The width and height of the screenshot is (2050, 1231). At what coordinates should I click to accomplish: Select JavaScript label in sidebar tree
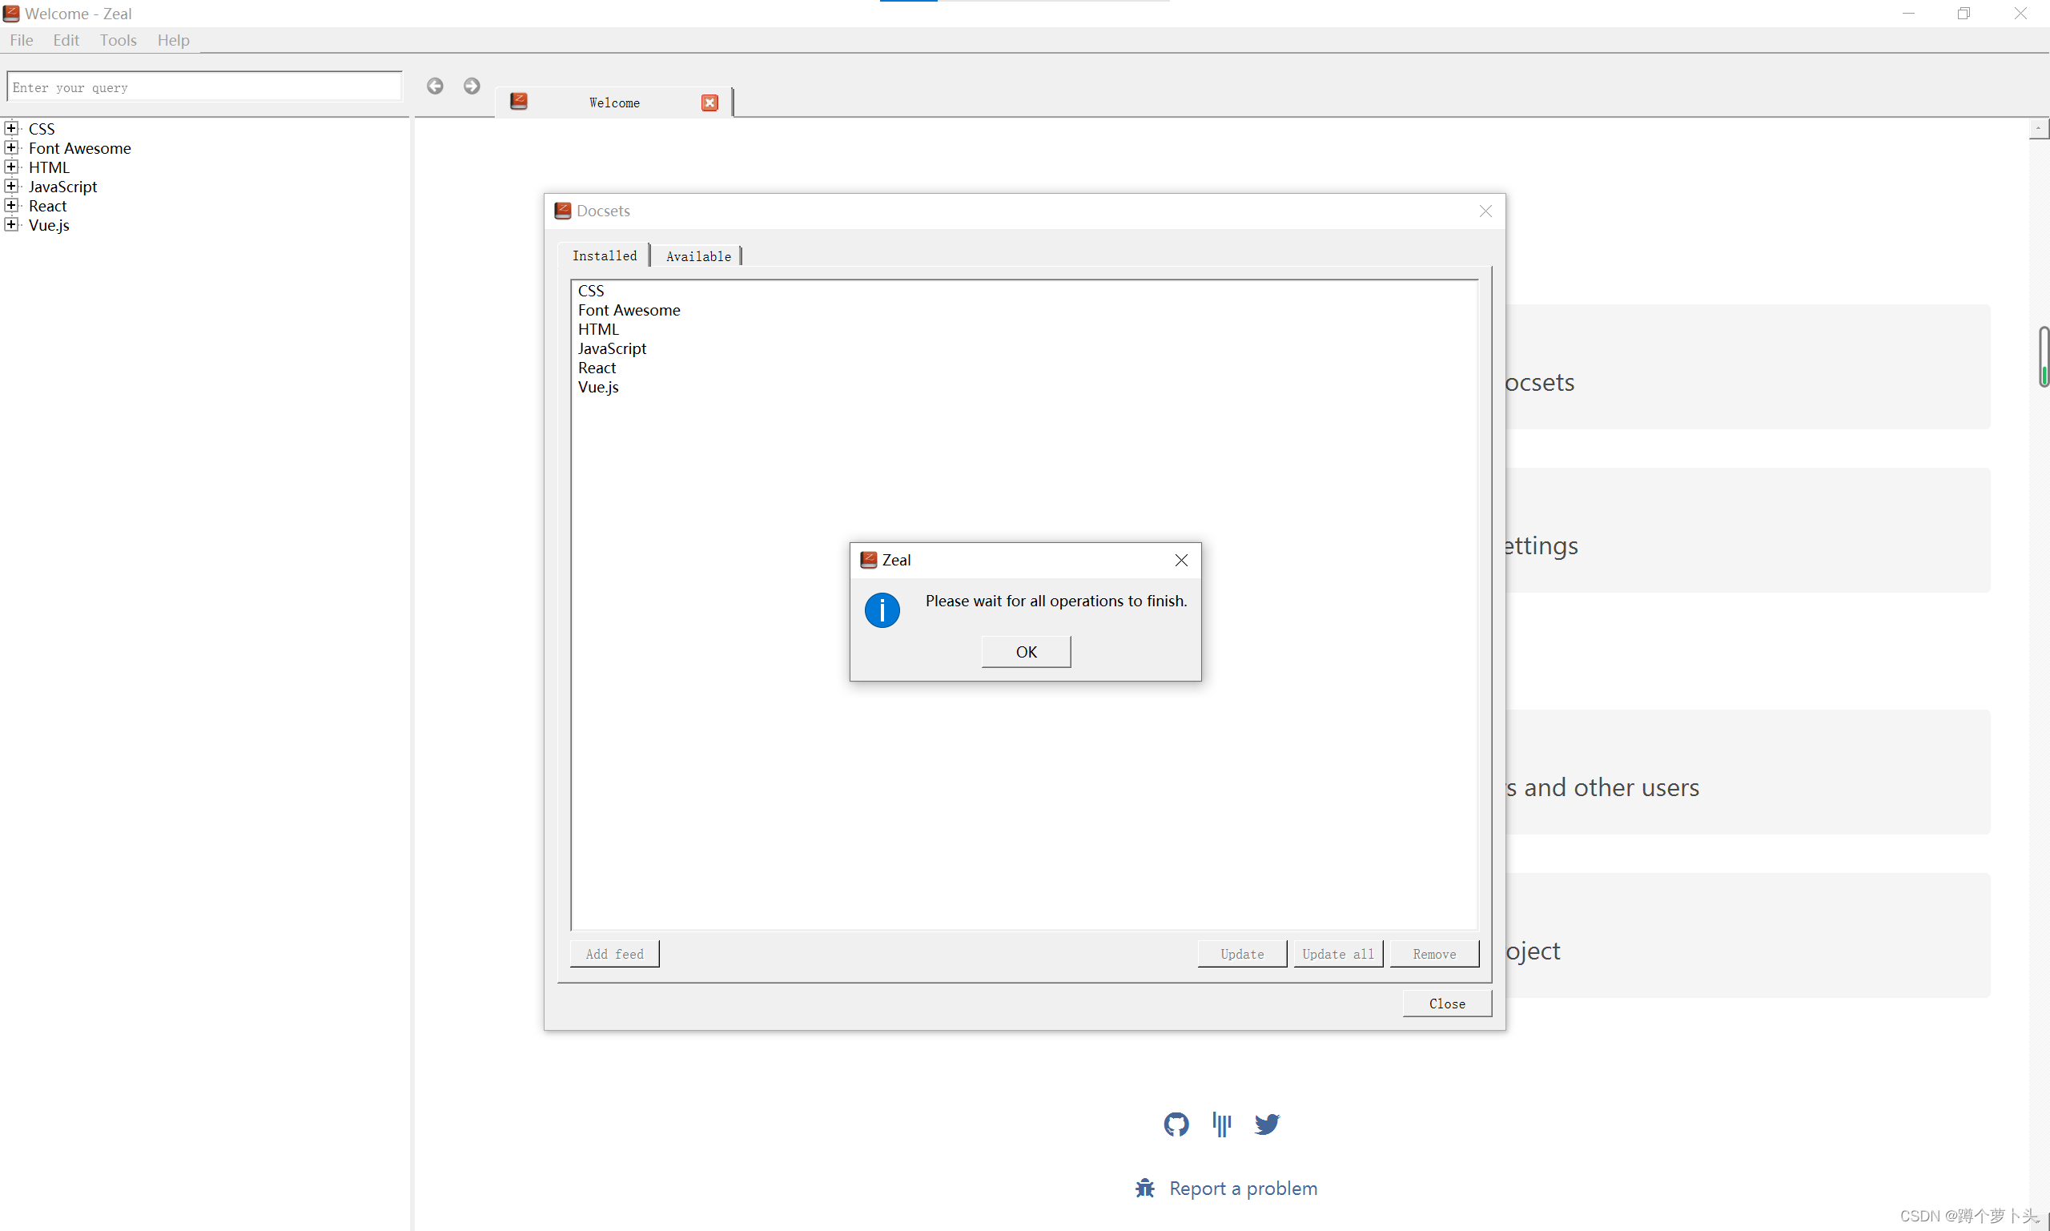[x=63, y=187]
